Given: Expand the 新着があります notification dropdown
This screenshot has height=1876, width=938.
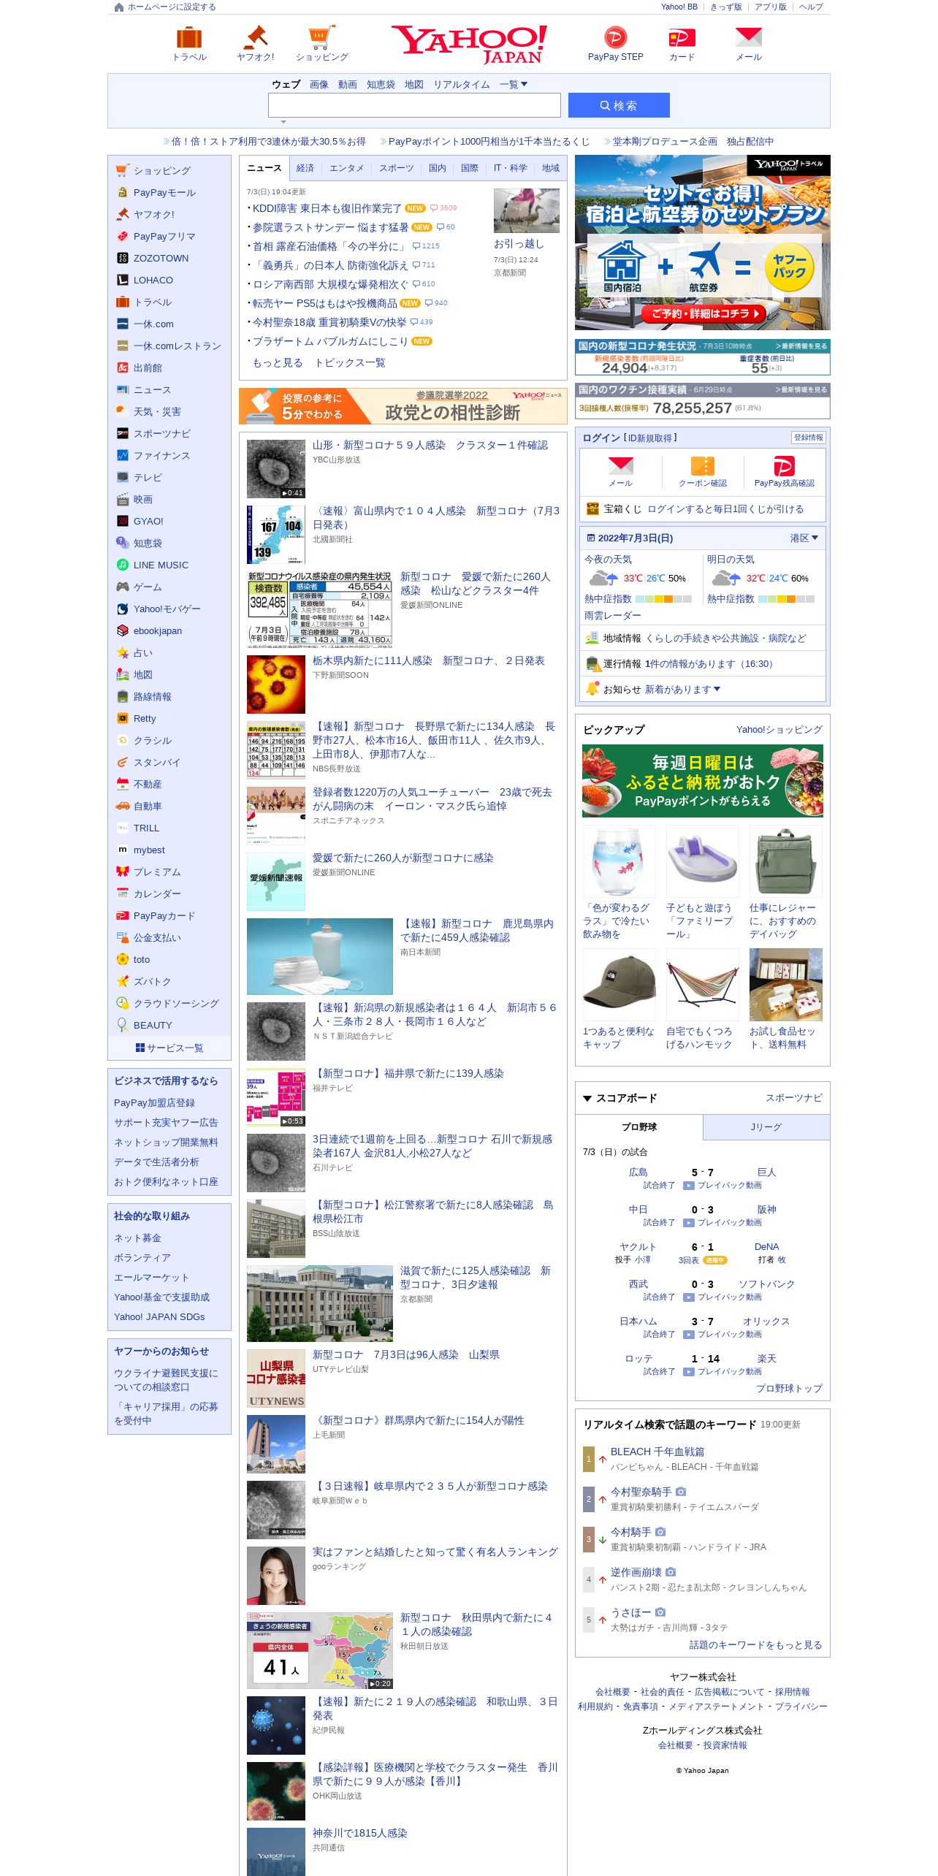Looking at the screenshot, I should click(x=682, y=689).
